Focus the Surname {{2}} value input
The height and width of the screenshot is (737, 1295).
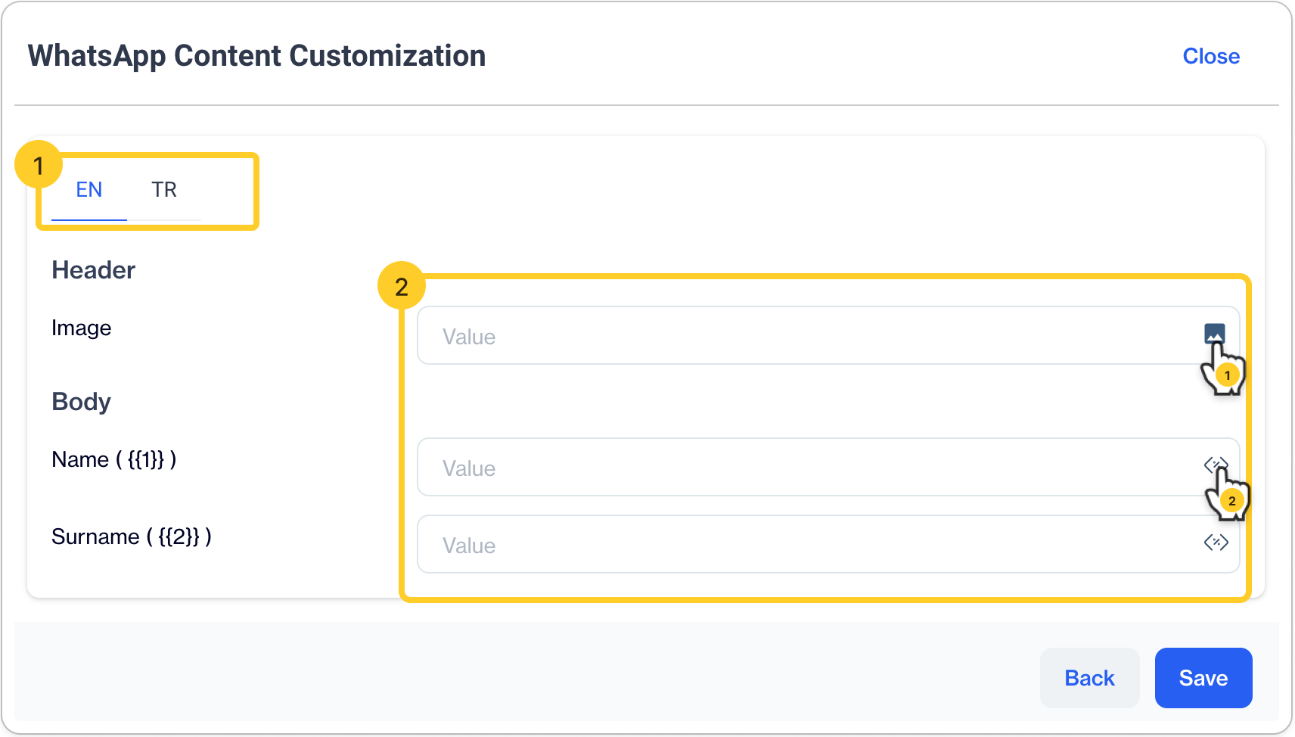(828, 544)
